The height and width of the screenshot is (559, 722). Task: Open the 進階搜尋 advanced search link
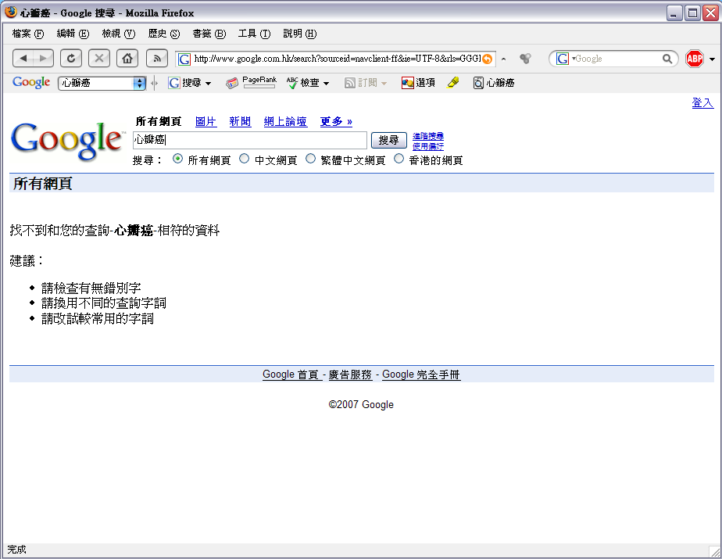point(428,136)
